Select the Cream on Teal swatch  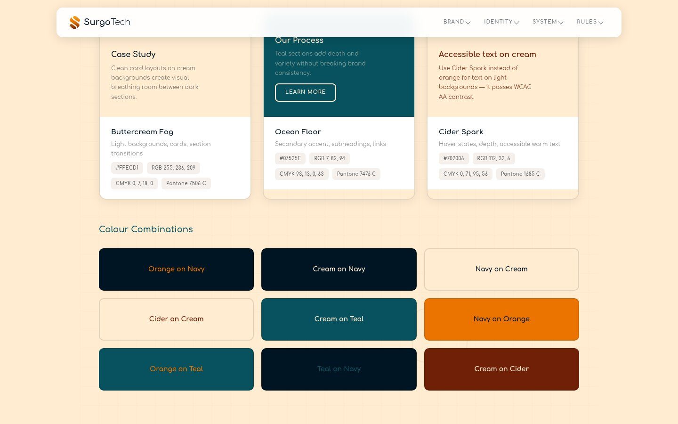(339, 319)
